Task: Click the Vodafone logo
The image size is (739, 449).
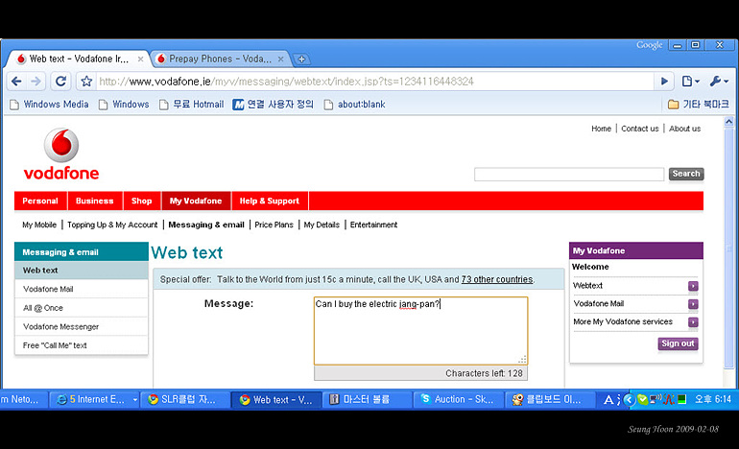Action: point(61,154)
